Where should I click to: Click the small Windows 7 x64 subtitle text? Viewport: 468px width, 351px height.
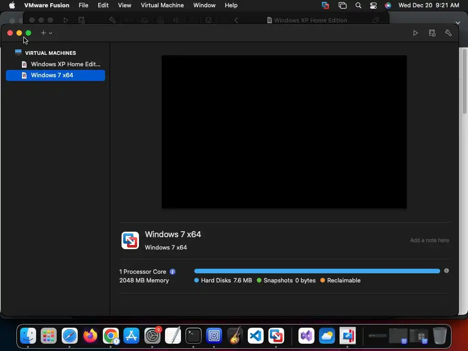point(165,247)
